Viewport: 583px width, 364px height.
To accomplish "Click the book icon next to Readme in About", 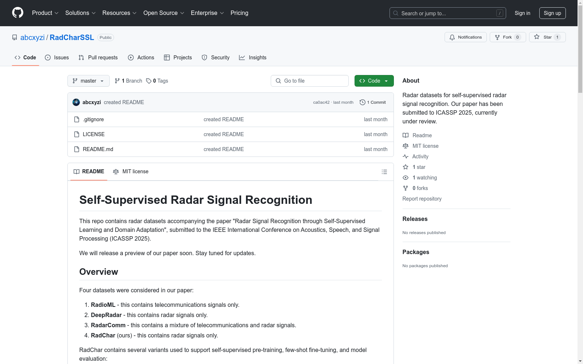I will pos(406,135).
